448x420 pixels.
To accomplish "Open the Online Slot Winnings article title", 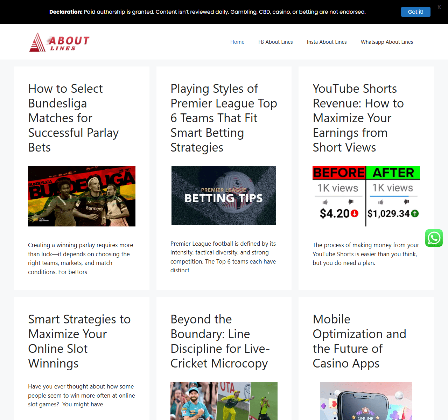I will (79, 341).
